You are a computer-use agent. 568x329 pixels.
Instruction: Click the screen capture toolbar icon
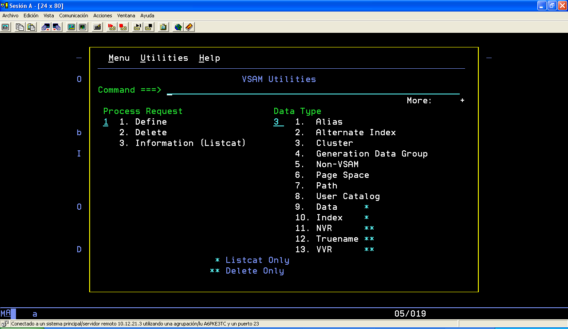pos(5,27)
